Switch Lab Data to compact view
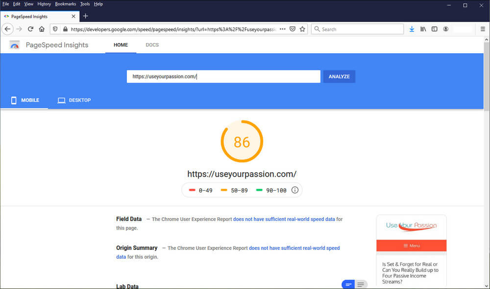 pos(348,284)
